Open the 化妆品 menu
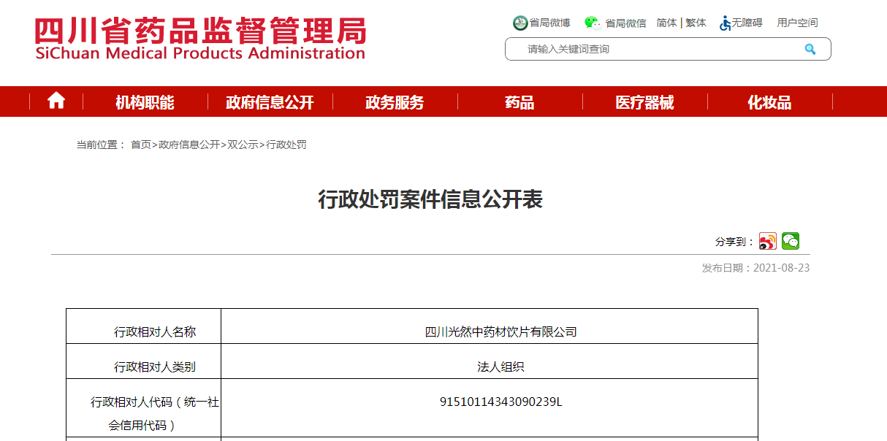Screen dimensions: 887x441 point(769,102)
